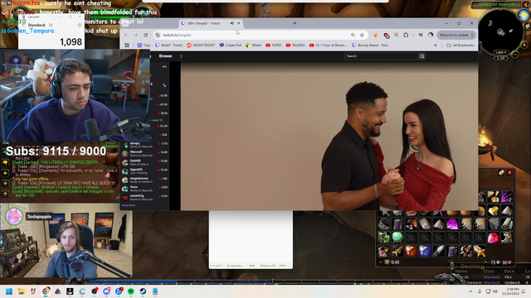Click the Twitch search input field
The image size is (531, 298).
click(382, 56)
